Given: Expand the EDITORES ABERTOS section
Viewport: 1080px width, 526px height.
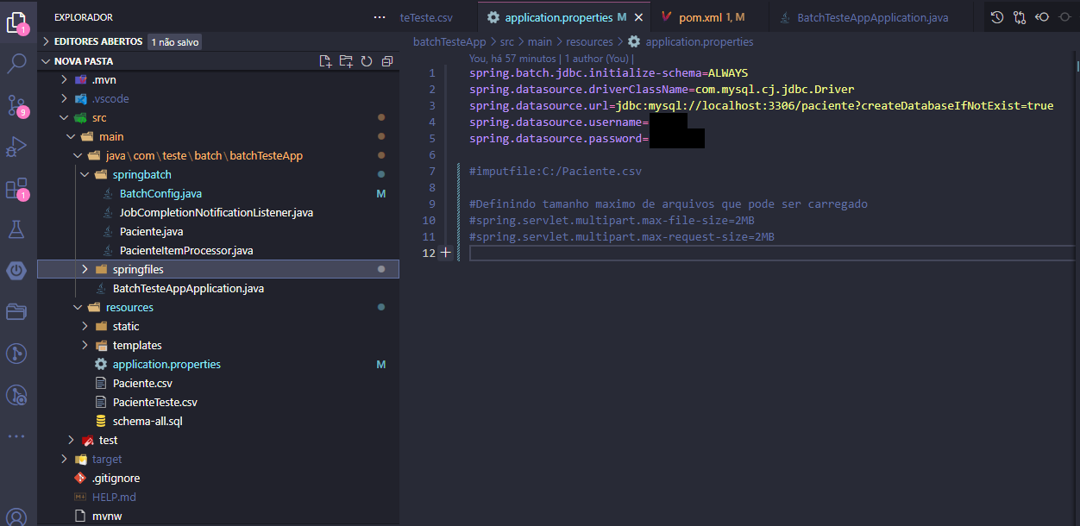Looking at the screenshot, I should pyautogui.click(x=46, y=41).
